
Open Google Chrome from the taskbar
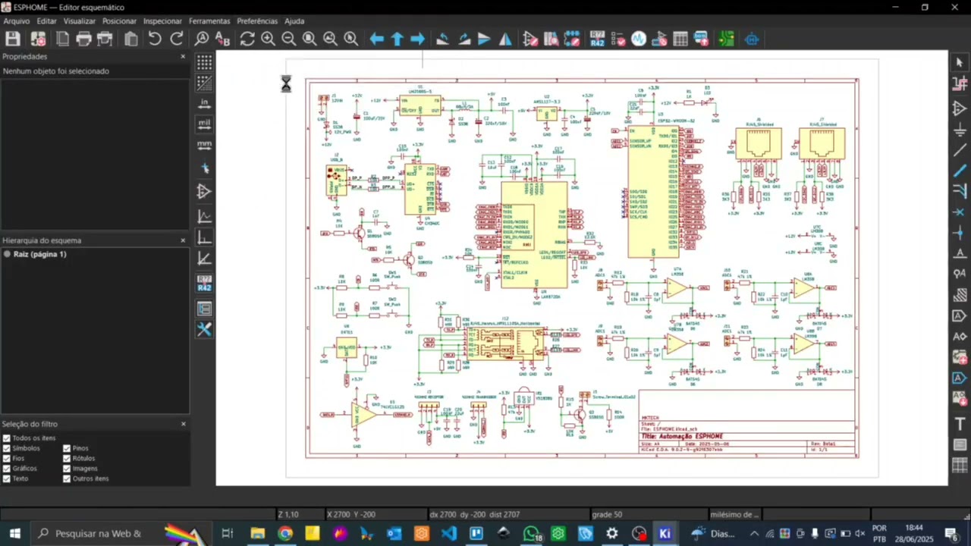tap(284, 534)
